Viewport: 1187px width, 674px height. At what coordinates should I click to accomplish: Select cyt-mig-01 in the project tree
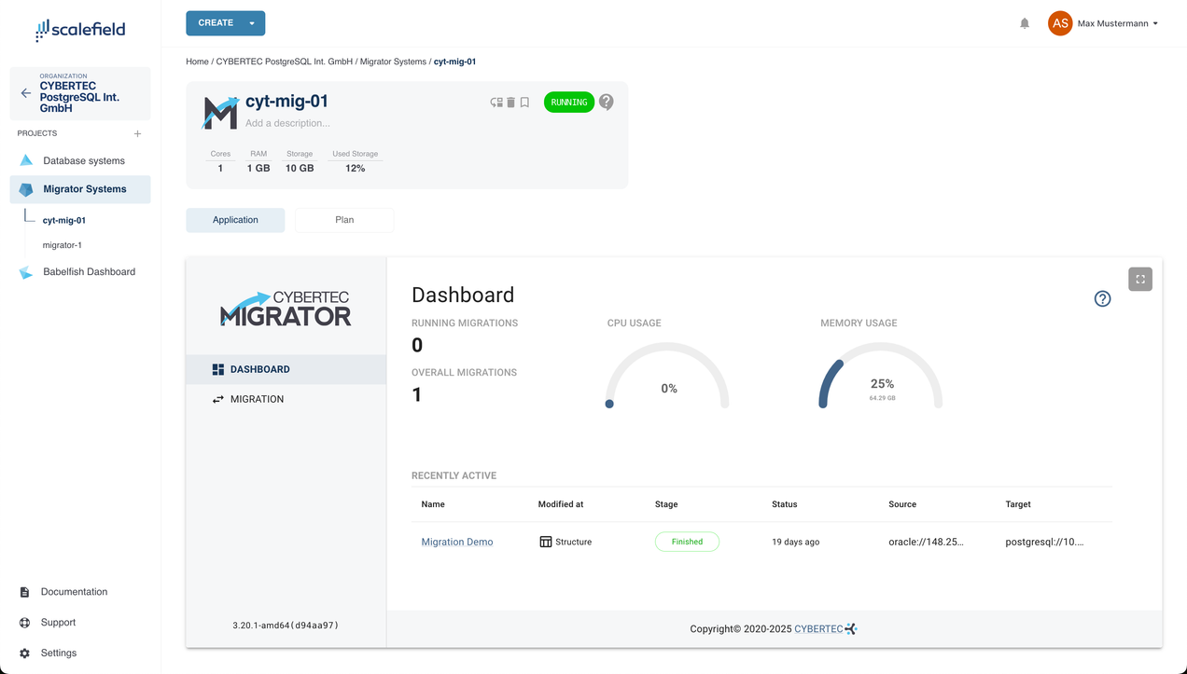click(64, 221)
